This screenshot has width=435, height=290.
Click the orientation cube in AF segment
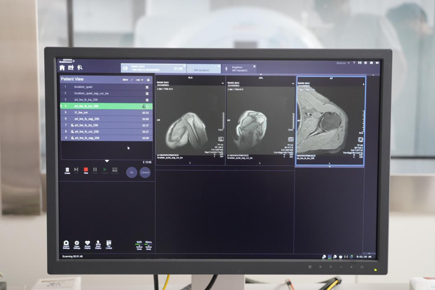tap(360, 140)
